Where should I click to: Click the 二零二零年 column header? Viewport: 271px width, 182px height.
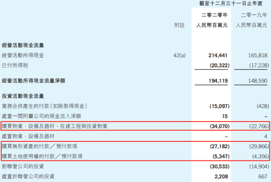[214, 15]
